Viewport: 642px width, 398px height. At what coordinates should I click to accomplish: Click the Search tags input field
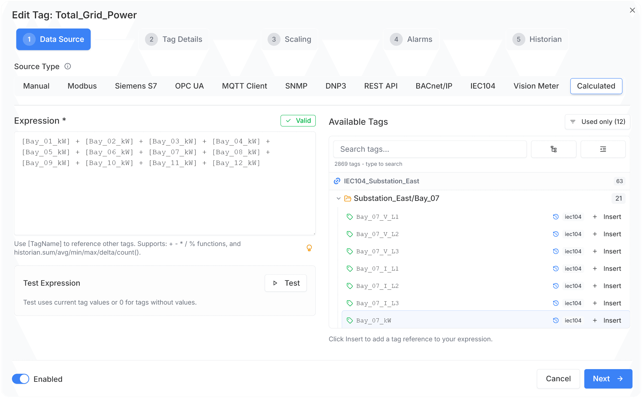[x=430, y=149]
